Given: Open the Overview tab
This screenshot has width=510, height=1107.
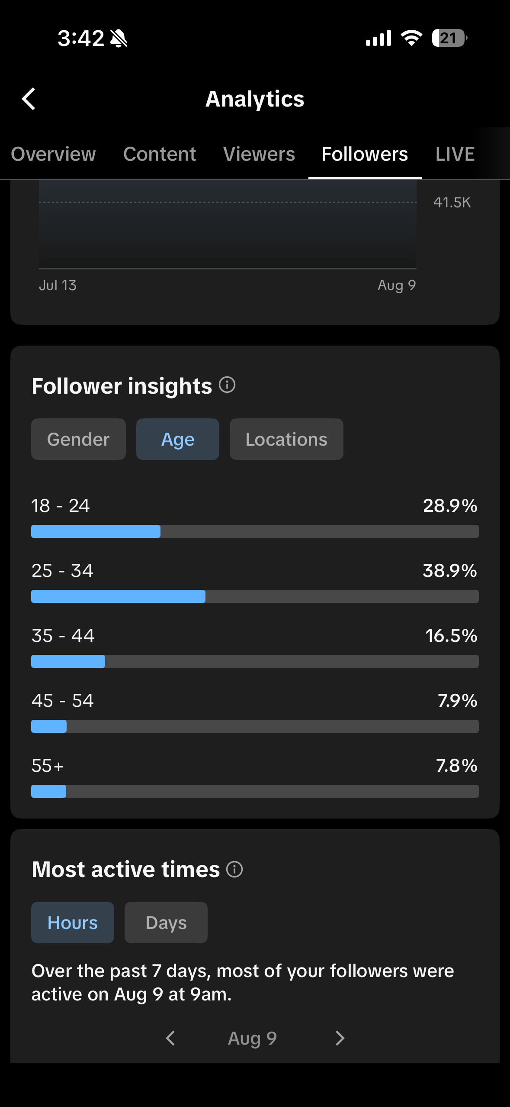Looking at the screenshot, I should pyautogui.click(x=53, y=154).
